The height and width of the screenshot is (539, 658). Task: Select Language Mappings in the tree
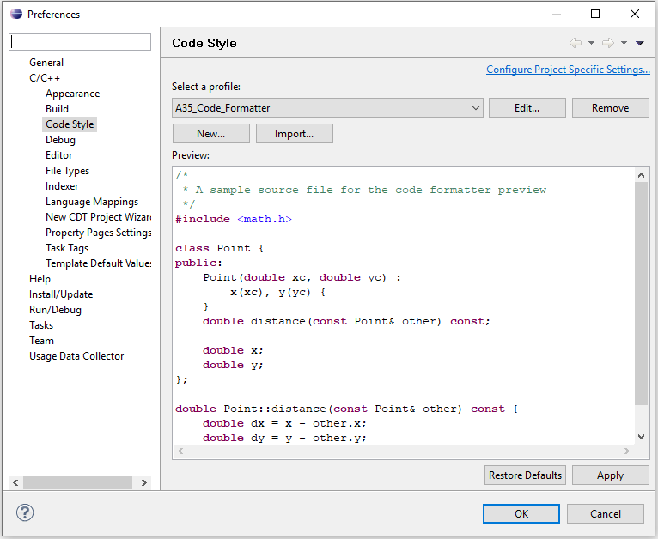click(92, 202)
